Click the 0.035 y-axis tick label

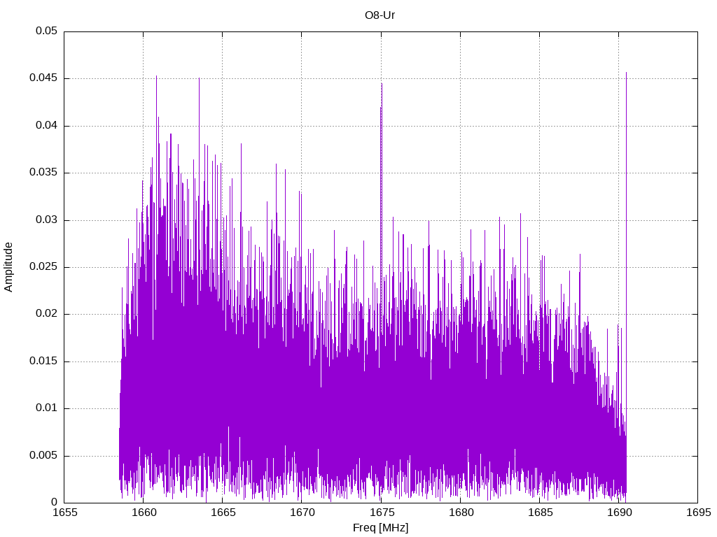tap(43, 173)
